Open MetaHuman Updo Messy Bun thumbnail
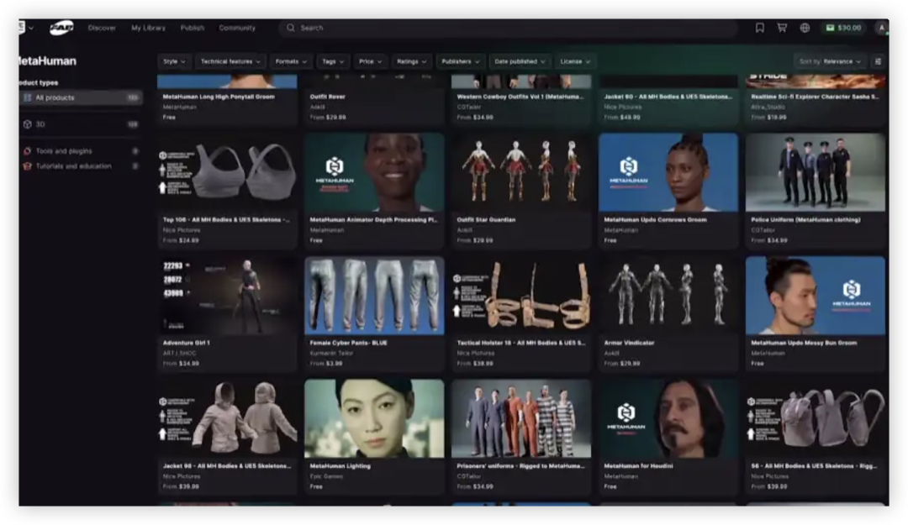The height and width of the screenshot is (525, 908). [816, 296]
